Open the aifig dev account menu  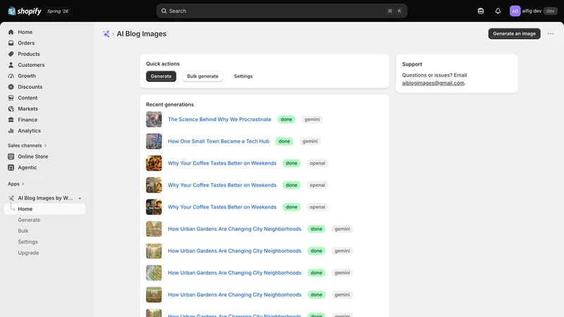click(533, 11)
